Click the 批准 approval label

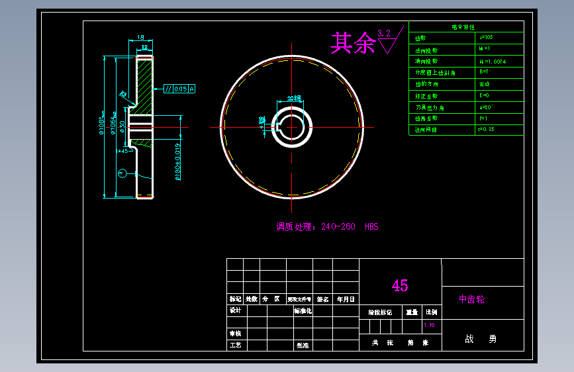coord(303,346)
